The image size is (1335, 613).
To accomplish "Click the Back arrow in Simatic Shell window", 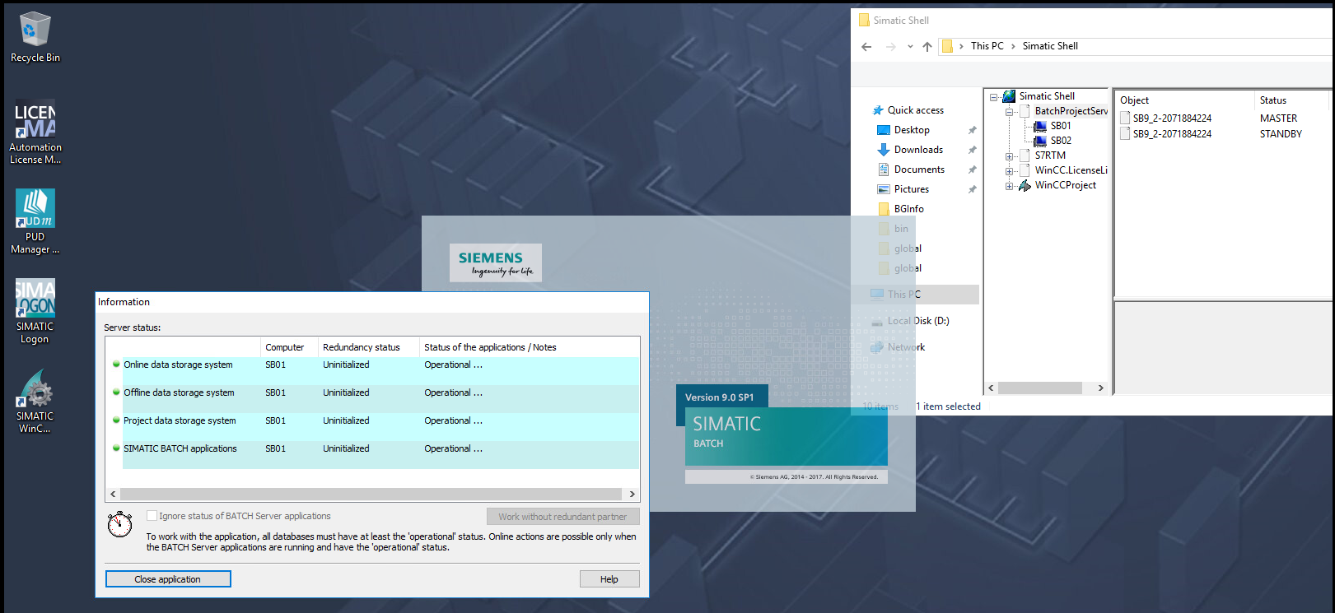I will point(866,47).
